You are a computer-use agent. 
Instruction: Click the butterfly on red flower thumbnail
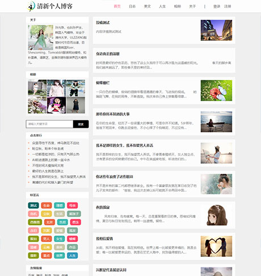coord(216,90)
